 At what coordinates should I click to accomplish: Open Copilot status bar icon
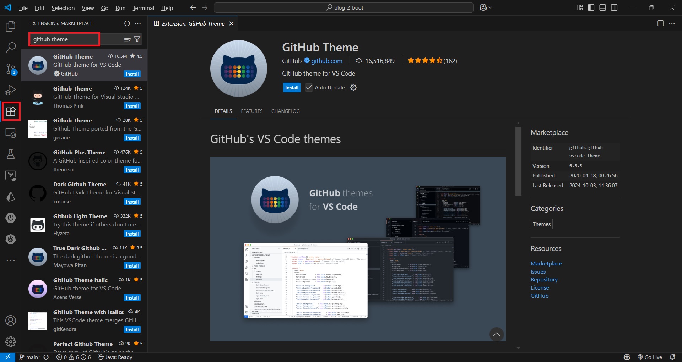point(627,357)
